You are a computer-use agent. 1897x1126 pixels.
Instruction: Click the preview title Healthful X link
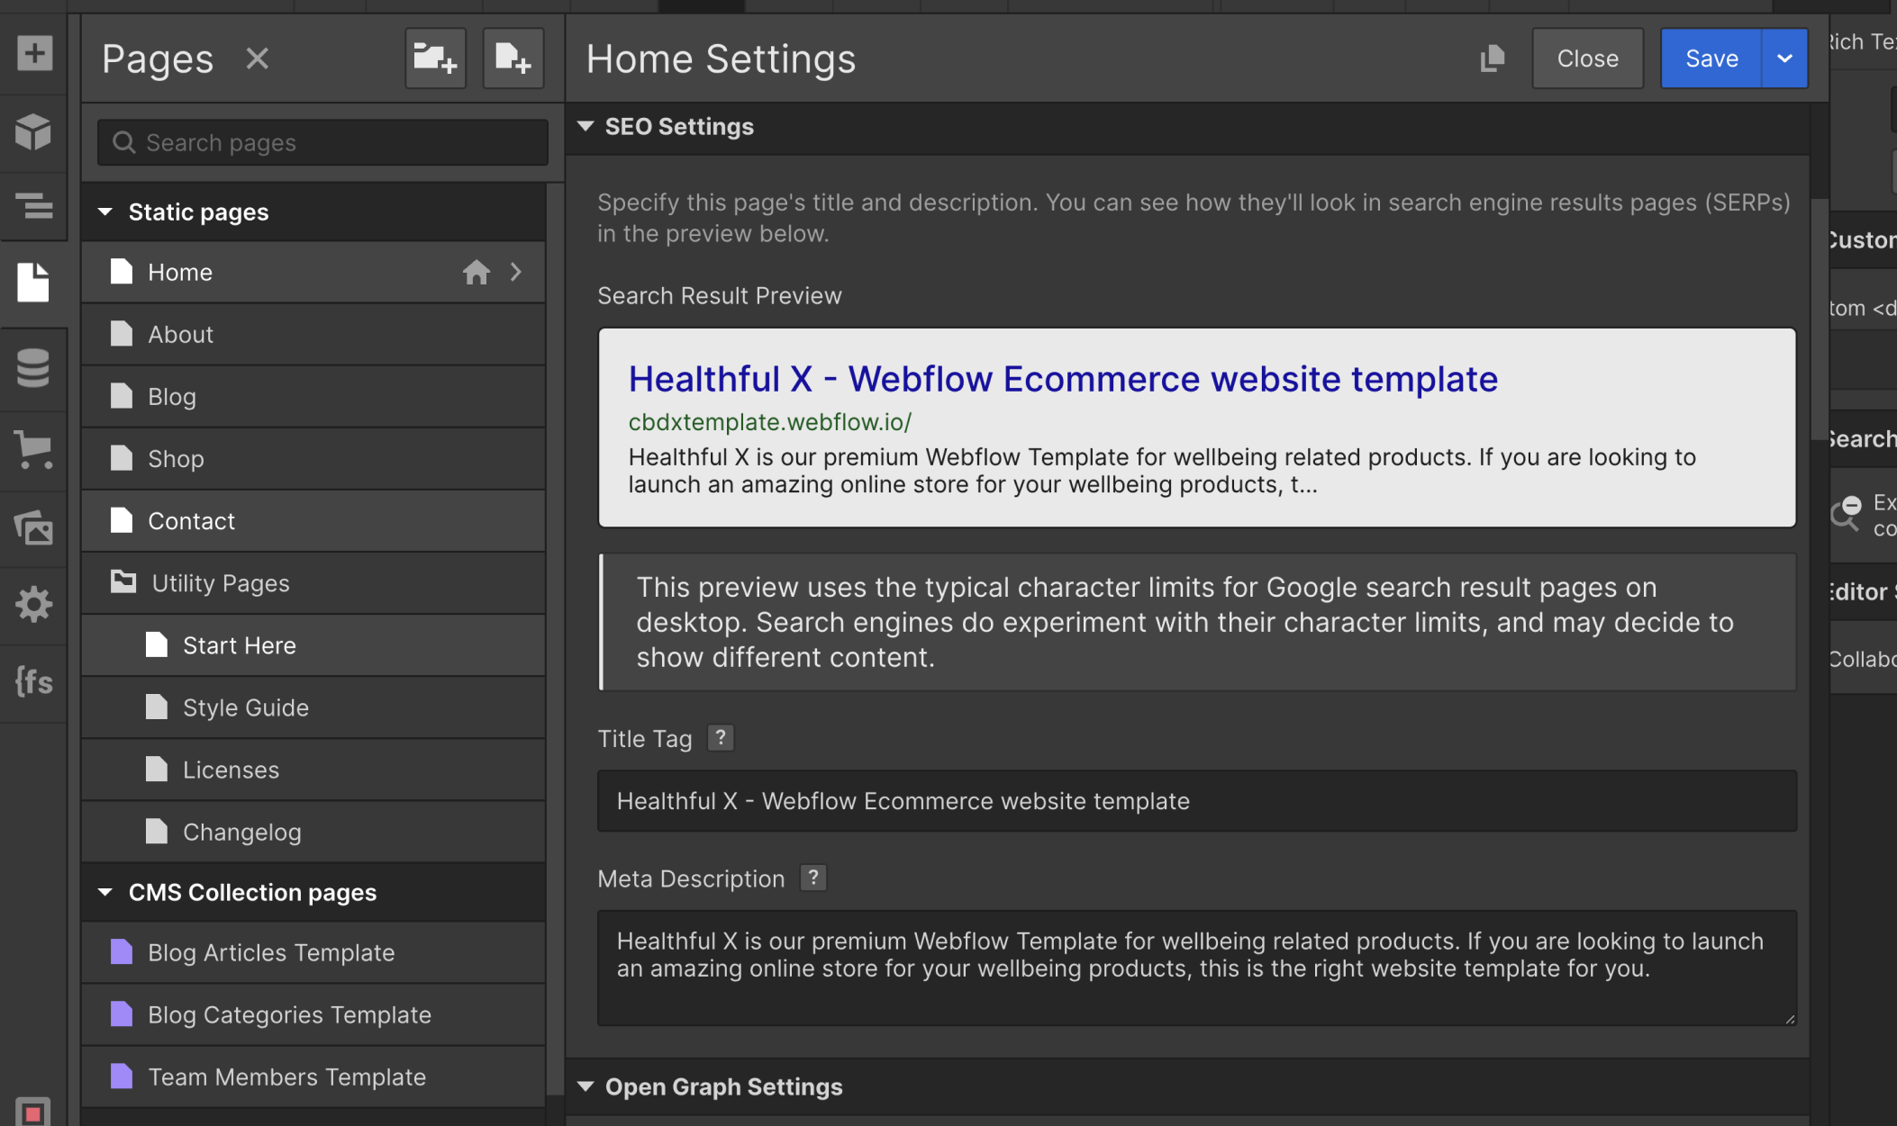[1063, 379]
